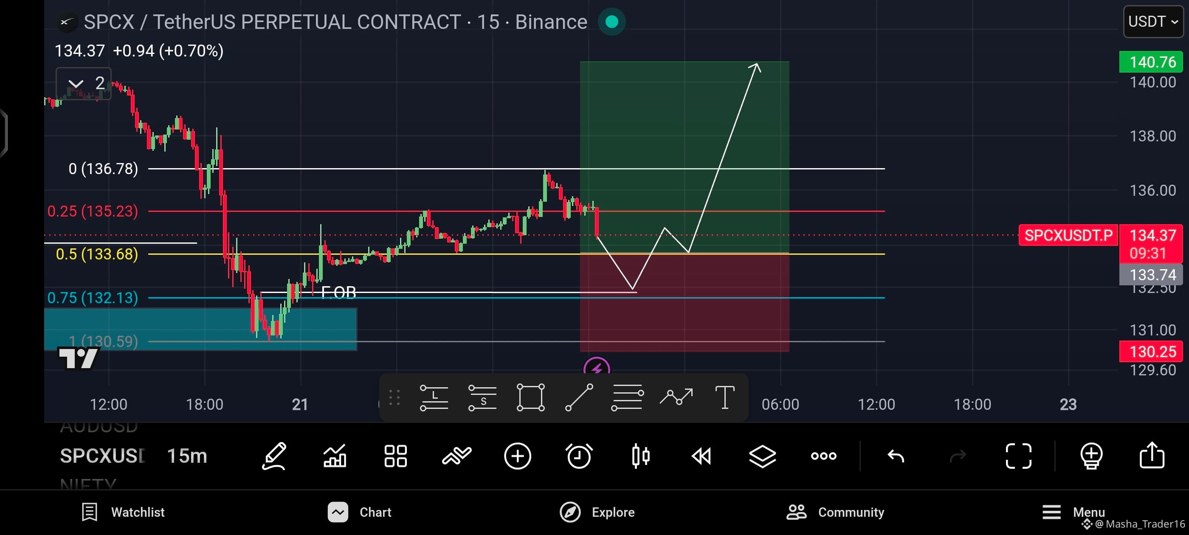This screenshot has width=1189, height=535.
Task: Tap the SPCXUSDT.P price label tag
Action: pyautogui.click(x=1068, y=235)
